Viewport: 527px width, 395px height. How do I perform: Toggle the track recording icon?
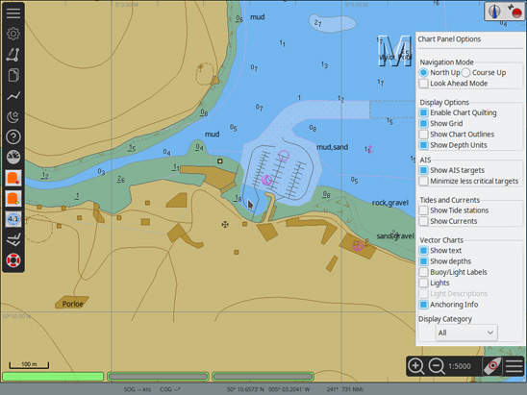pyautogui.click(x=13, y=96)
